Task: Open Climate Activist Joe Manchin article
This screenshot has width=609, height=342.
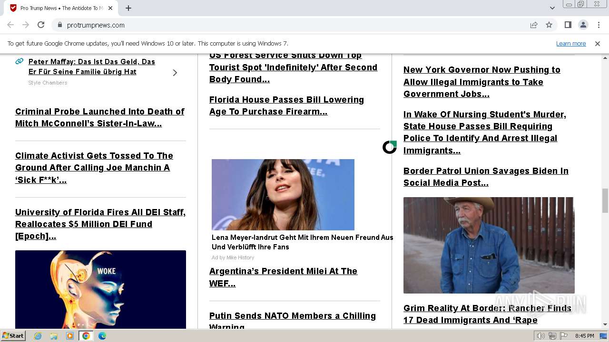Action: pos(94,168)
